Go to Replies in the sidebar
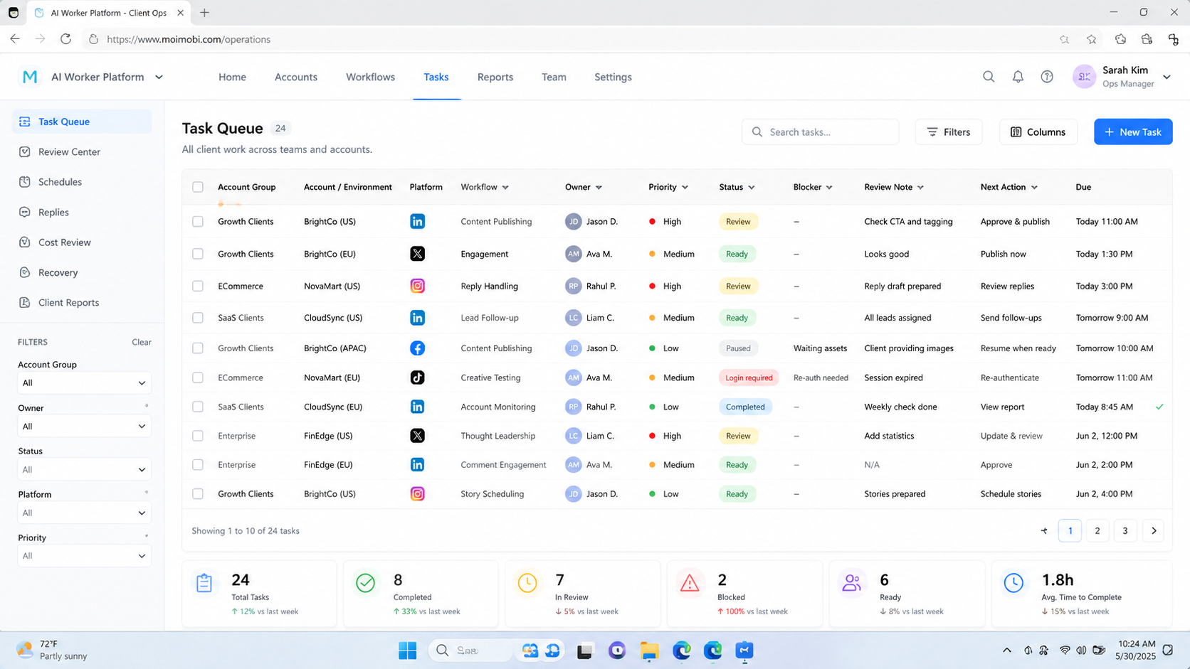 (x=82, y=212)
